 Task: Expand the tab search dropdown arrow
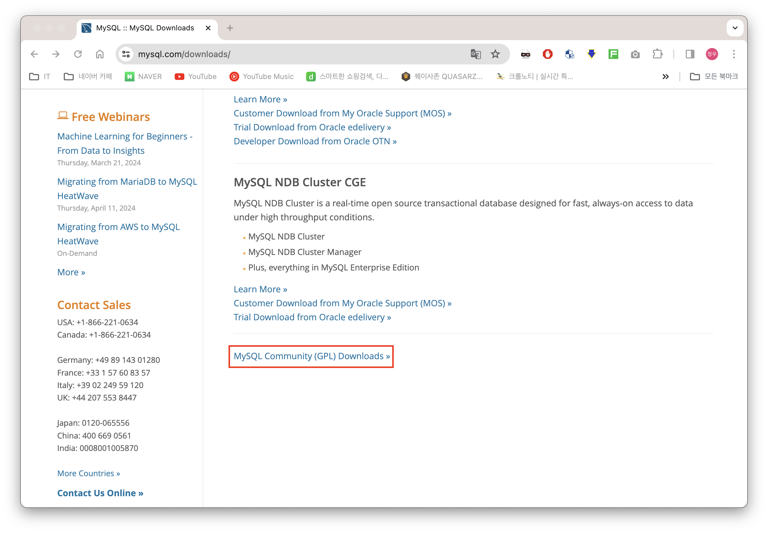pos(735,28)
